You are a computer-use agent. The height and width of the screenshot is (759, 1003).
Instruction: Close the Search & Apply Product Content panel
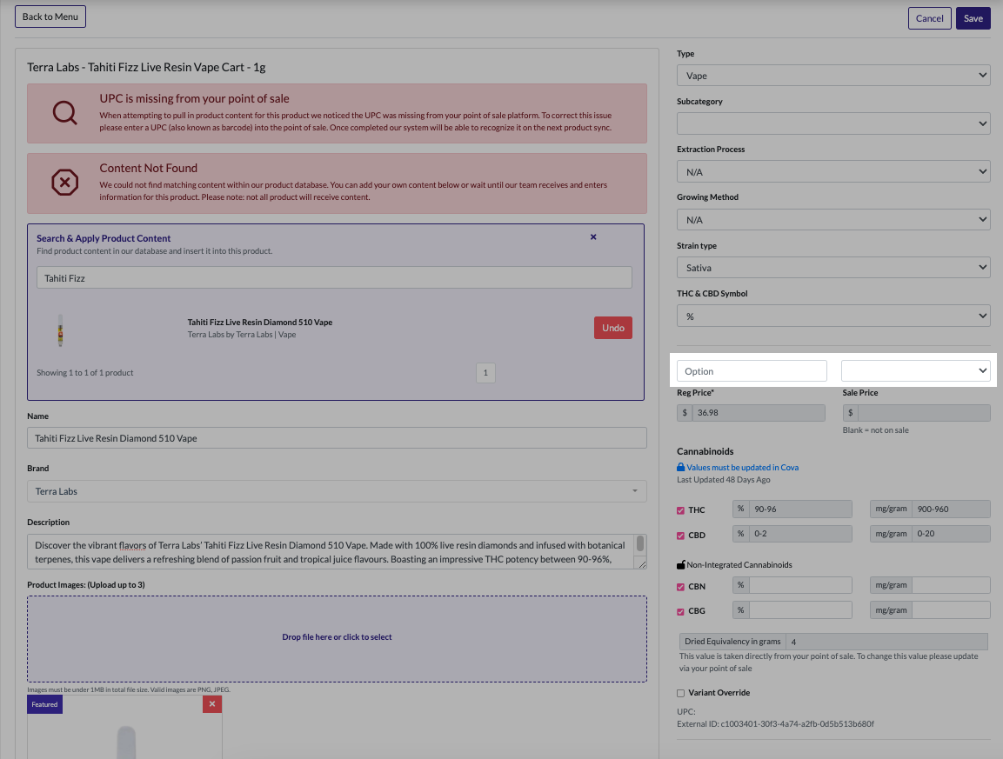(x=593, y=237)
